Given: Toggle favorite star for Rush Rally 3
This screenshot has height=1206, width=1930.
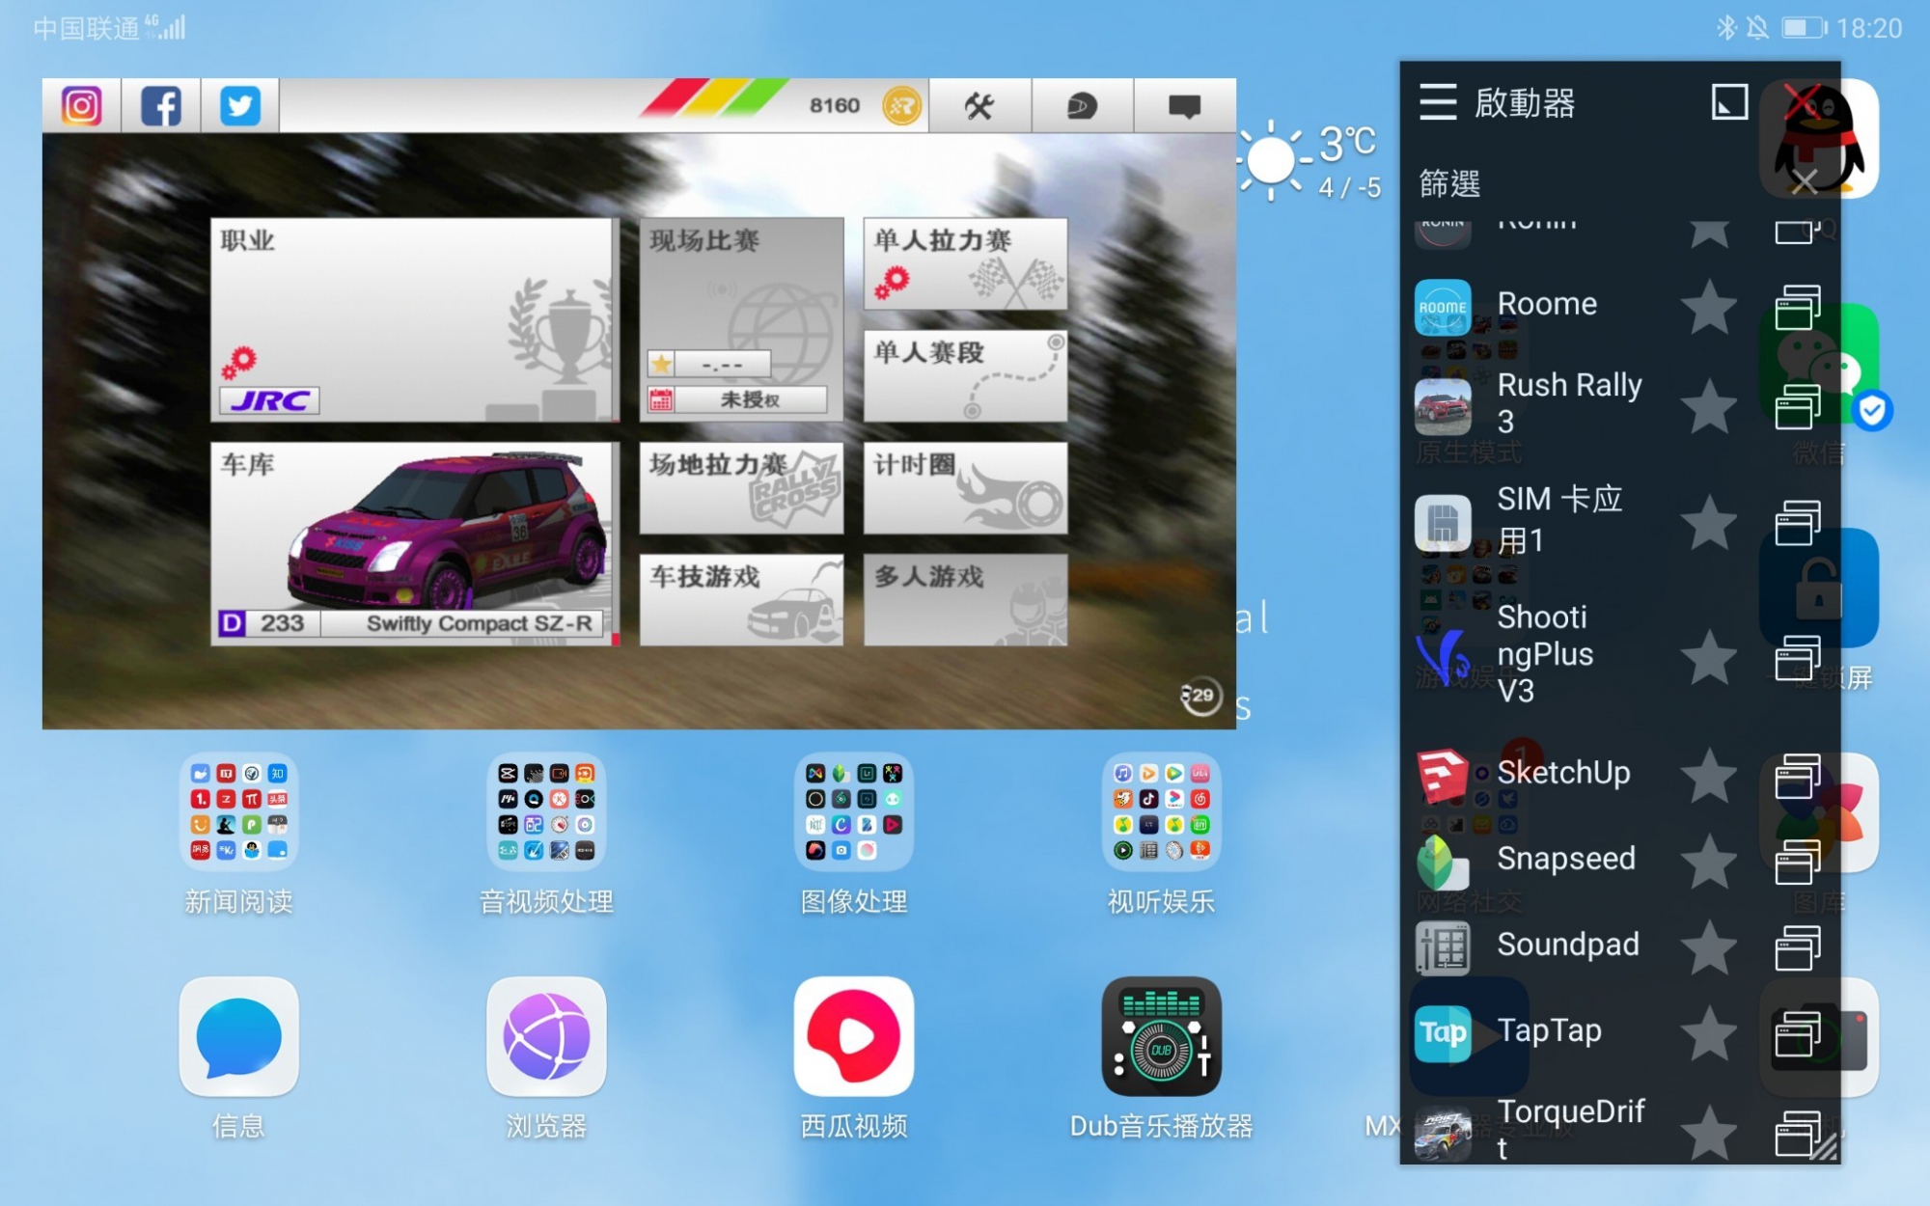Looking at the screenshot, I should pyautogui.click(x=1709, y=405).
